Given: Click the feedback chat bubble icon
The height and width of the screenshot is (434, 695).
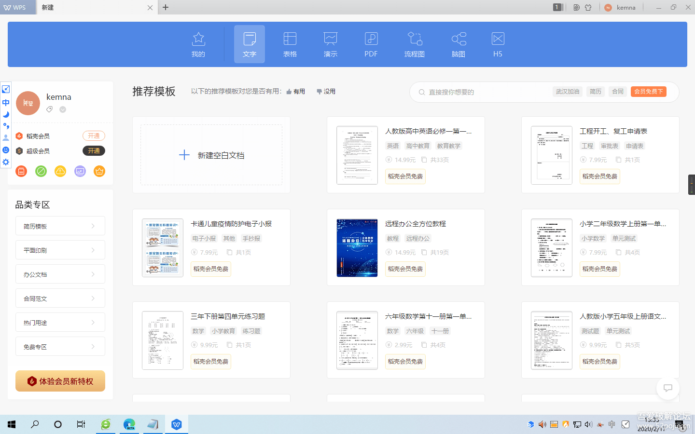Looking at the screenshot, I should click(668, 388).
